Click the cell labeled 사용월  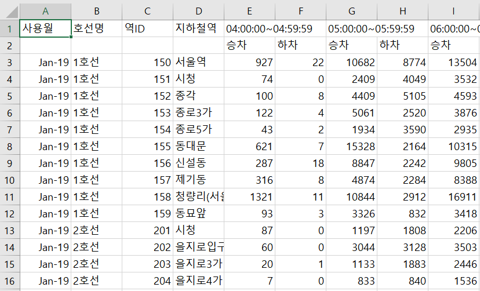click(45, 29)
